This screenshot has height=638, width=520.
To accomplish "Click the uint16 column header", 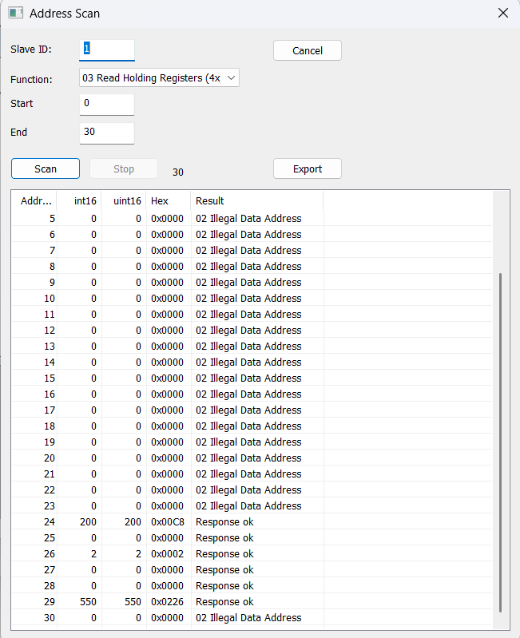I will tap(127, 200).
